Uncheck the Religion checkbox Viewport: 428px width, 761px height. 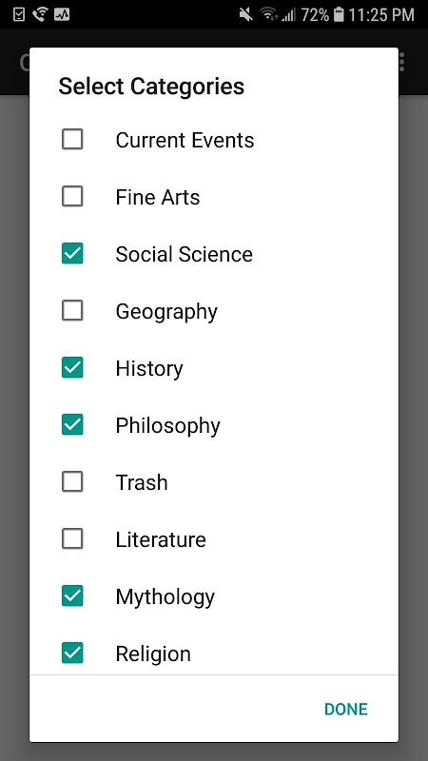72,653
